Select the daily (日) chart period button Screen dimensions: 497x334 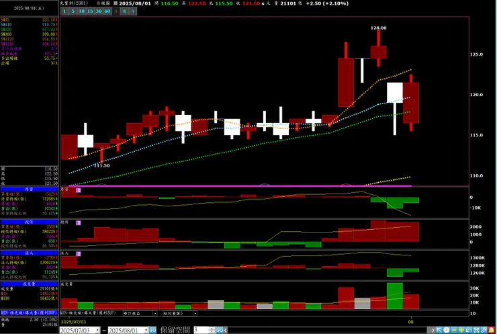click(x=116, y=11)
